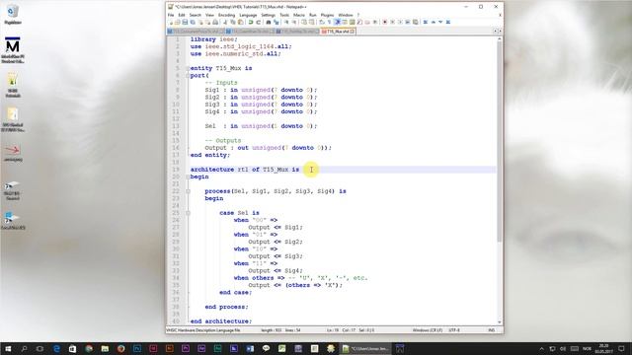Open the Macro menu
Screen dimensions: 632x355
point(299,15)
